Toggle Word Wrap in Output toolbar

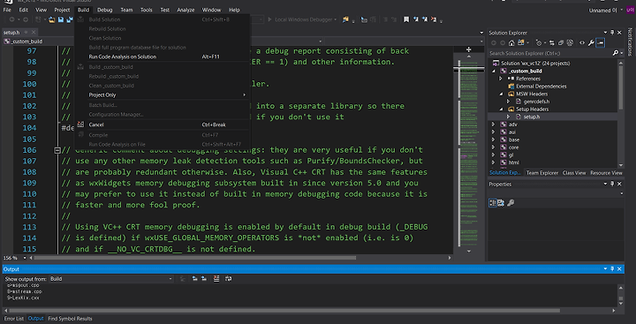click(229, 279)
